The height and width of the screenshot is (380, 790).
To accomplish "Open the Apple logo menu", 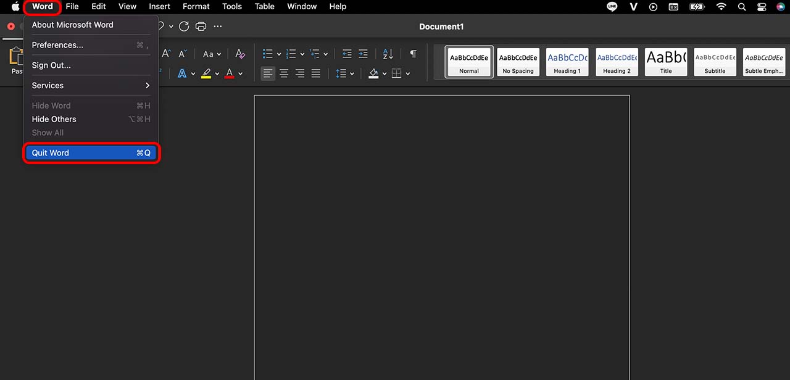I will click(x=15, y=7).
